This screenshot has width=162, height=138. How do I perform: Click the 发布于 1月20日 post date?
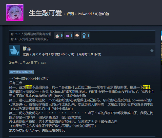point(28,63)
